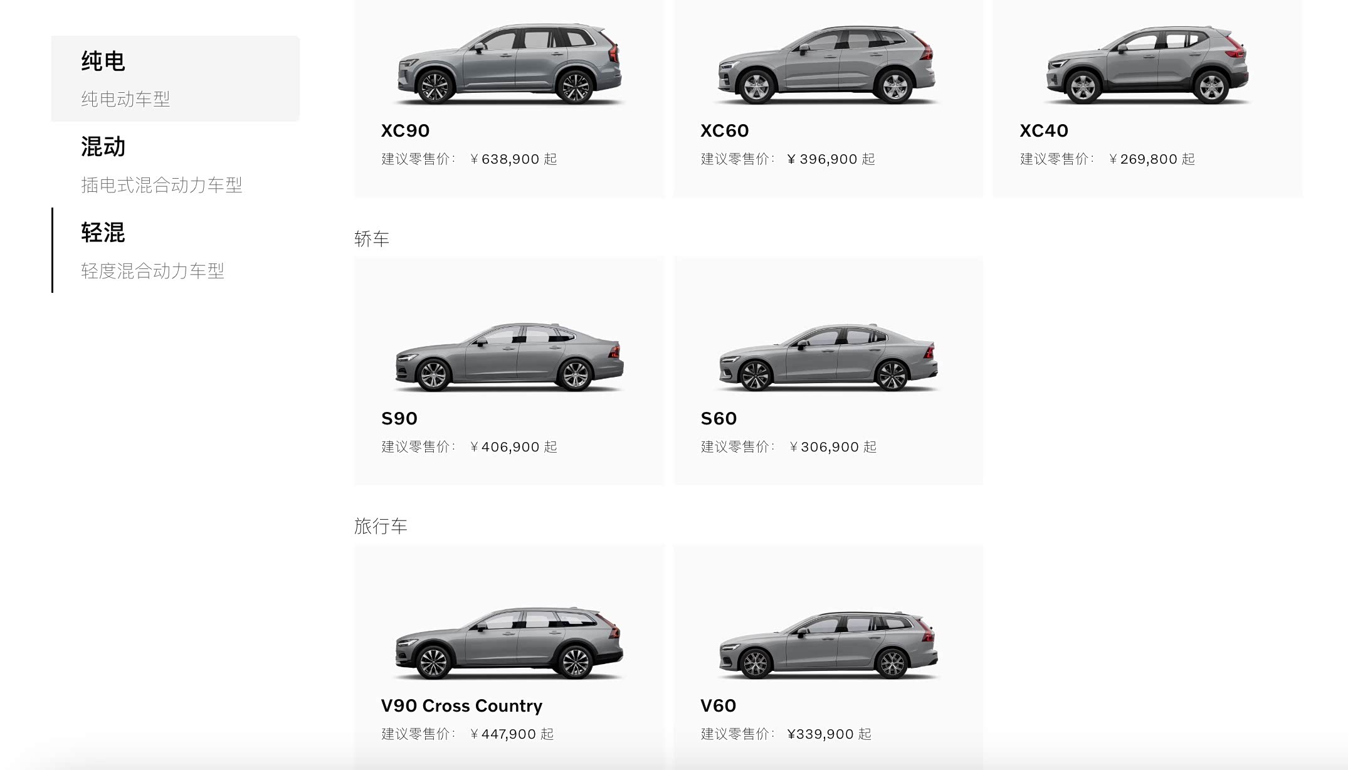Open the 轻混 mild hybrid tab
The width and height of the screenshot is (1348, 770).
coord(176,250)
